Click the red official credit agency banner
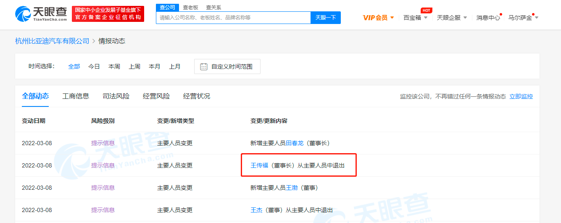 point(108,14)
